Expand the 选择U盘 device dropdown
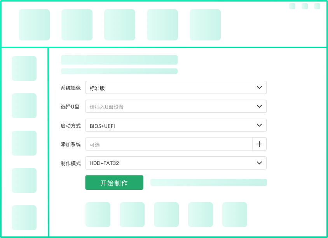 pos(176,106)
